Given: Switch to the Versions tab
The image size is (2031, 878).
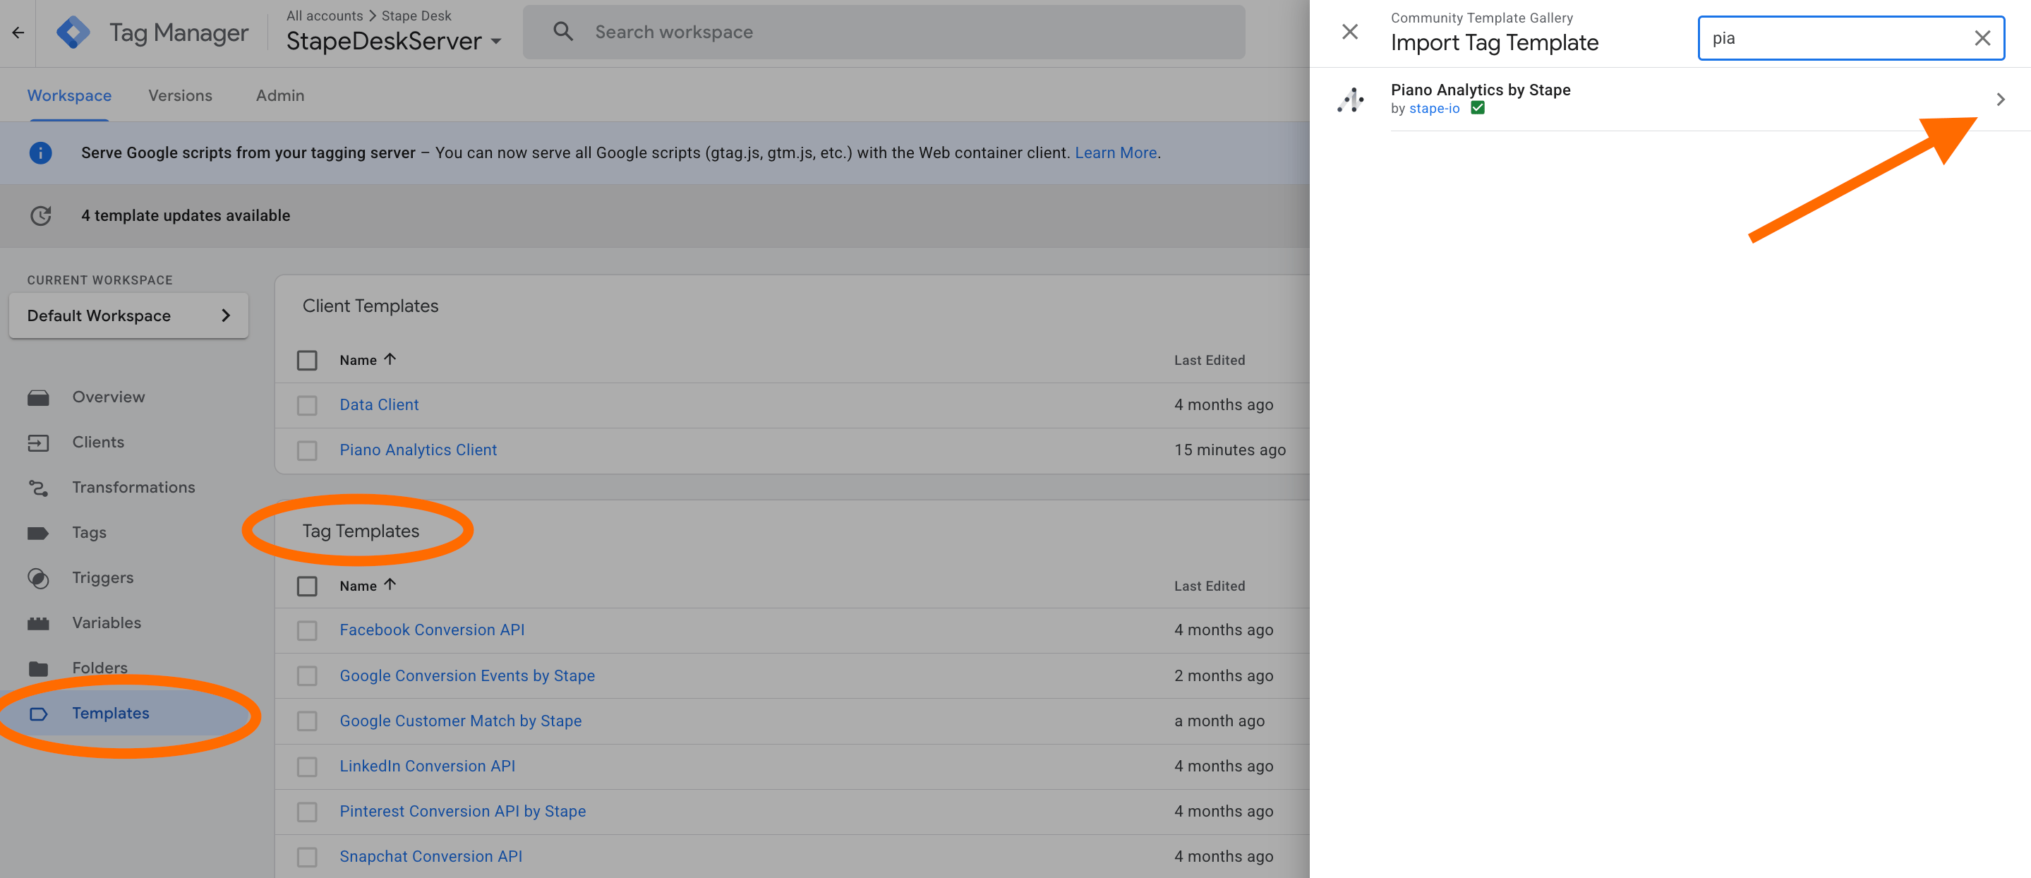Looking at the screenshot, I should click(180, 95).
